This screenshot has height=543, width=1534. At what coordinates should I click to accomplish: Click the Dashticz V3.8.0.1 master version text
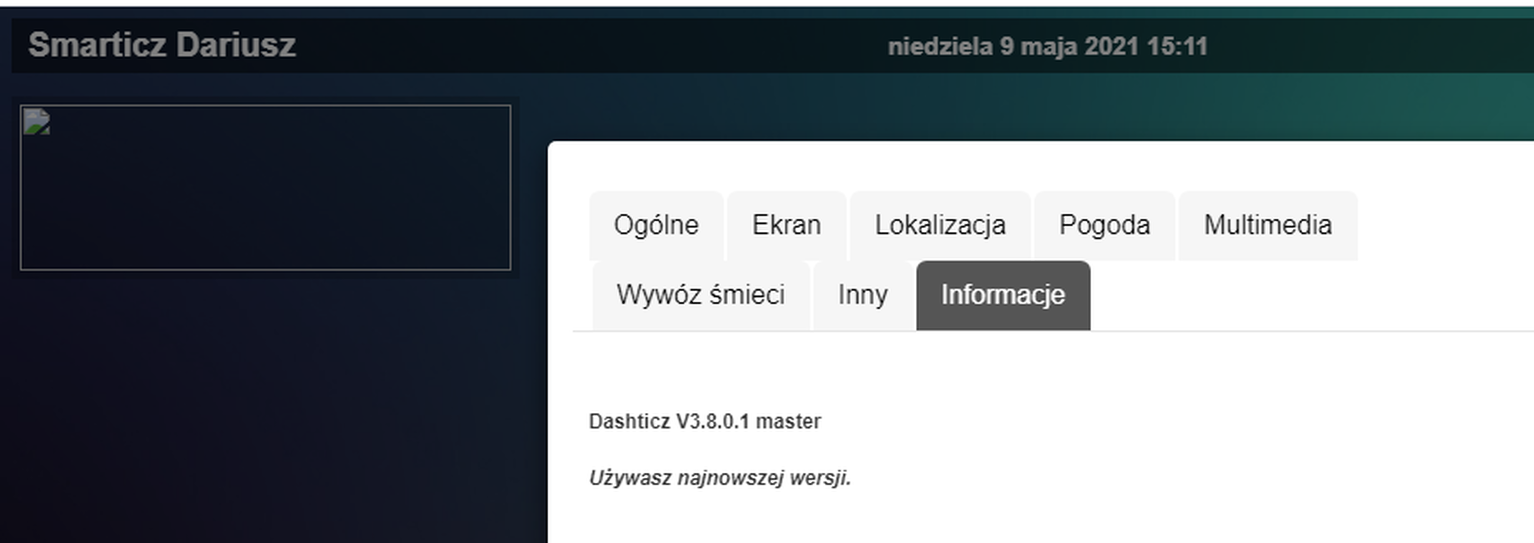pos(705,421)
